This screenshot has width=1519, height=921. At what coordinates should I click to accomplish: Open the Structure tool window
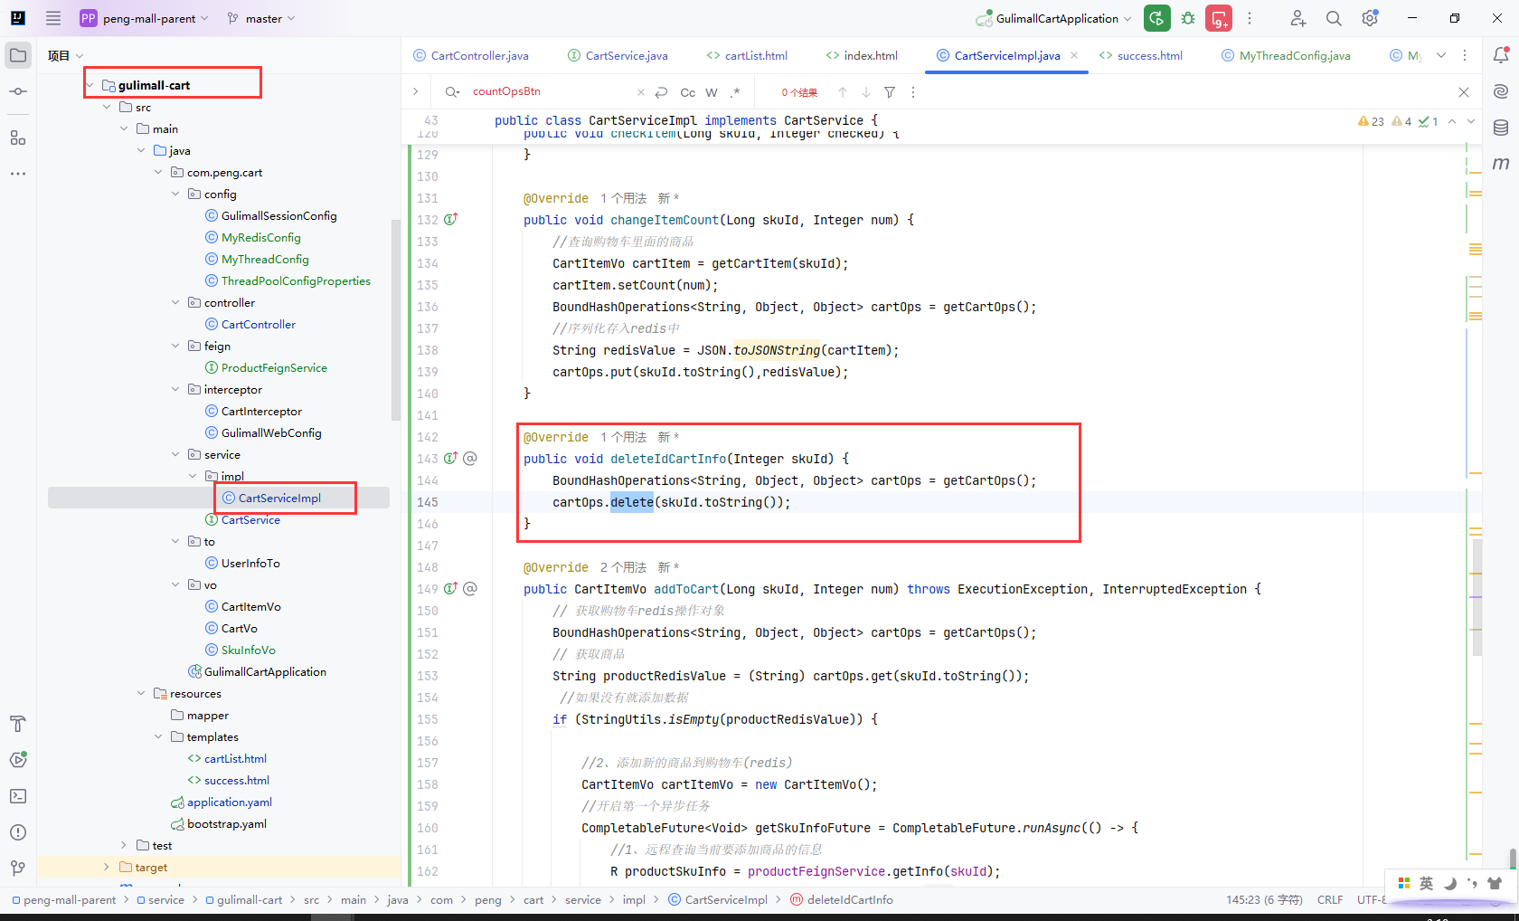coord(18,138)
